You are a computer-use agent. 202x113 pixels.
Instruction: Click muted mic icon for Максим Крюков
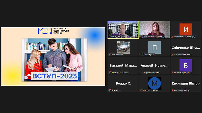tap(141, 90)
